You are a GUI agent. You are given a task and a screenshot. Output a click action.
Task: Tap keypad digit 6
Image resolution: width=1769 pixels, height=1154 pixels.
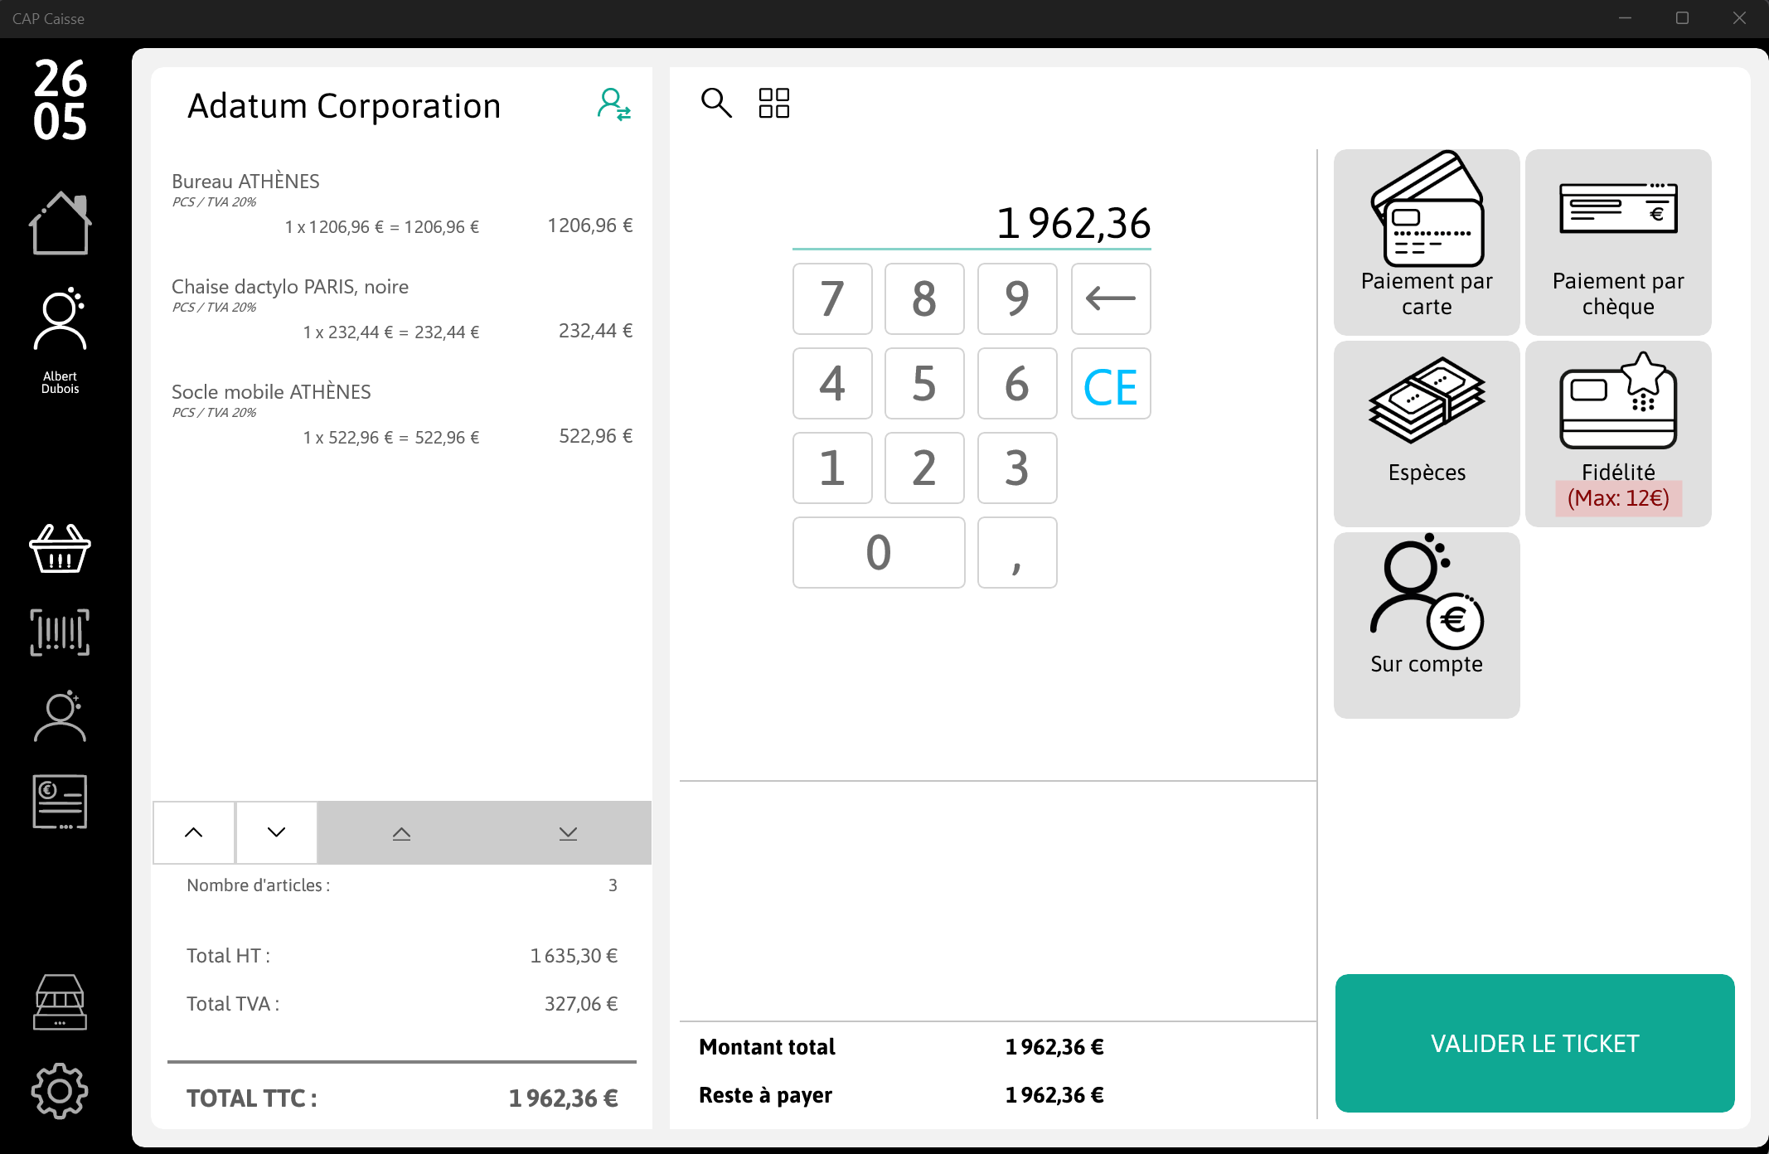pyautogui.click(x=1017, y=383)
